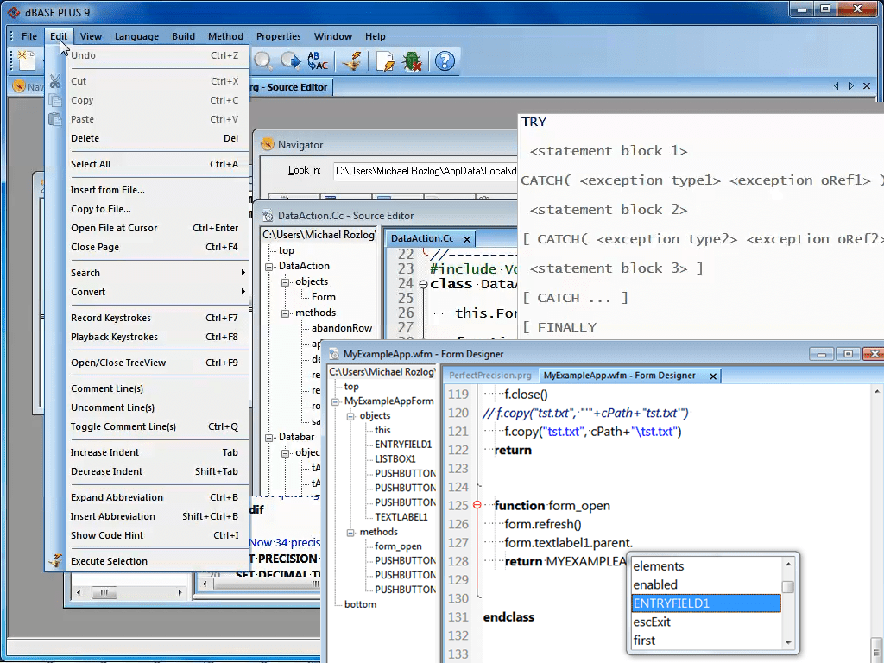
Task: Collapse the MyExampleAppForm tree node
Action: (336, 401)
